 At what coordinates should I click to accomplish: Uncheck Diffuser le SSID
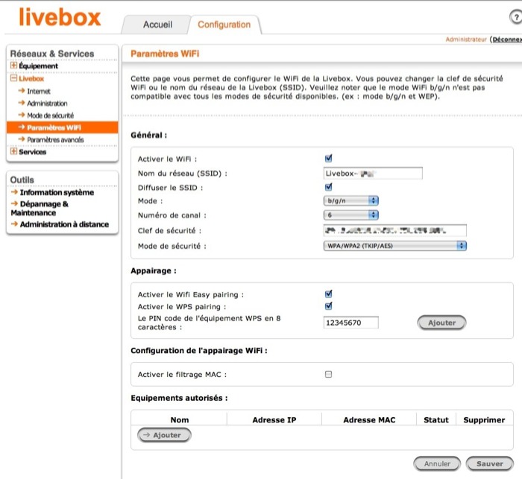click(x=329, y=187)
